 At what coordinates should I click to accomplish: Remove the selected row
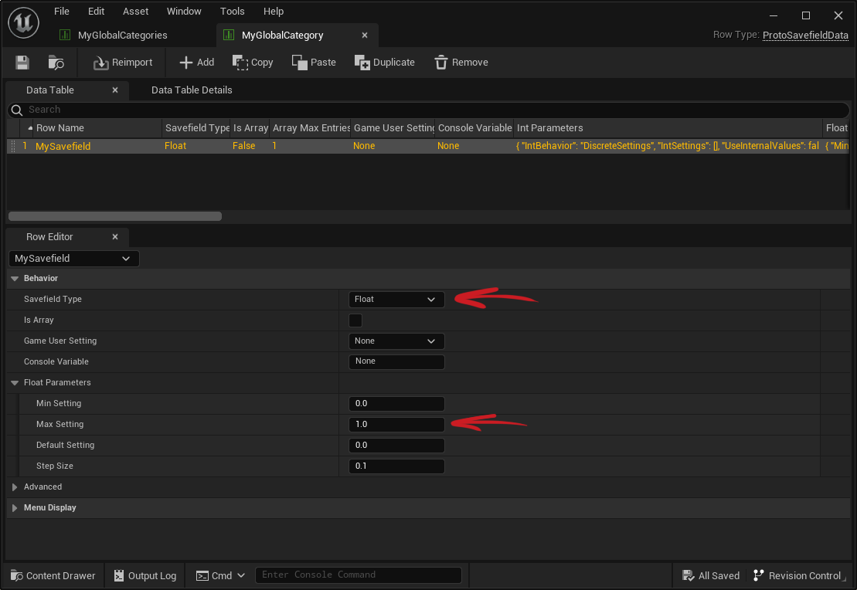[x=461, y=63]
